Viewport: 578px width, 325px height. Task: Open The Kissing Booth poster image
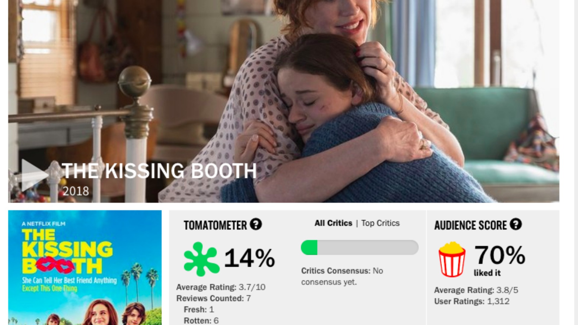(85, 268)
